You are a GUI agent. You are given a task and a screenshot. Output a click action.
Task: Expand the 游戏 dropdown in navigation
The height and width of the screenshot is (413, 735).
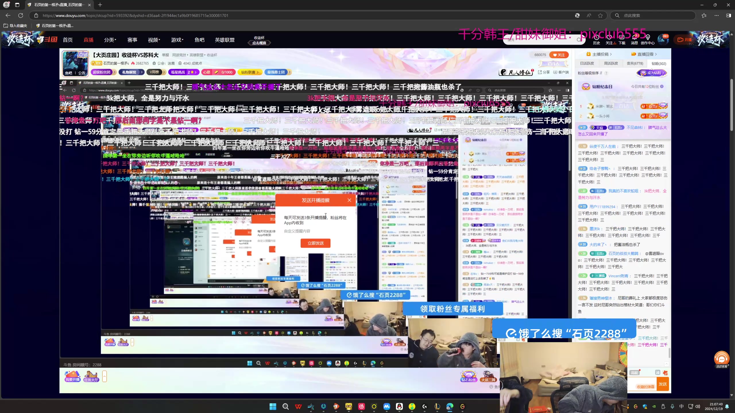tap(177, 40)
